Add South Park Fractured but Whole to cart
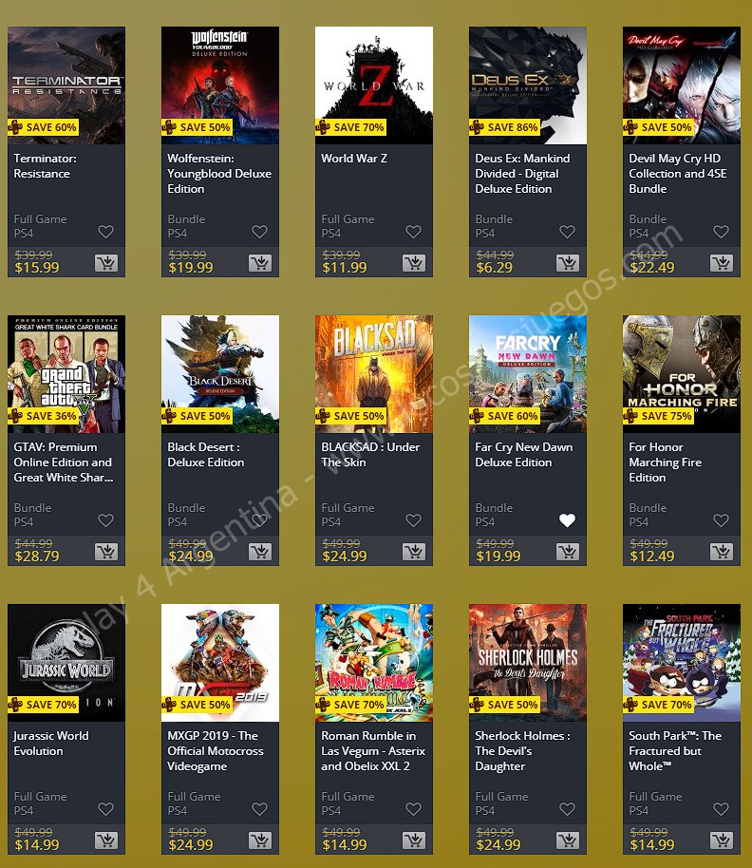The image size is (752, 868). [722, 840]
